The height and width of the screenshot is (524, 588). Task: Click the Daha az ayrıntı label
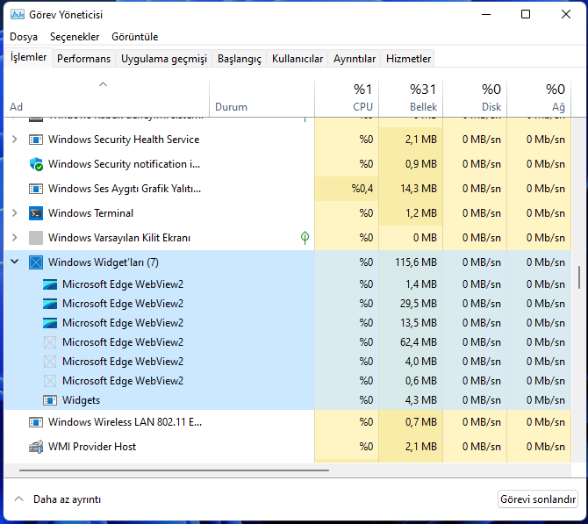(x=67, y=499)
